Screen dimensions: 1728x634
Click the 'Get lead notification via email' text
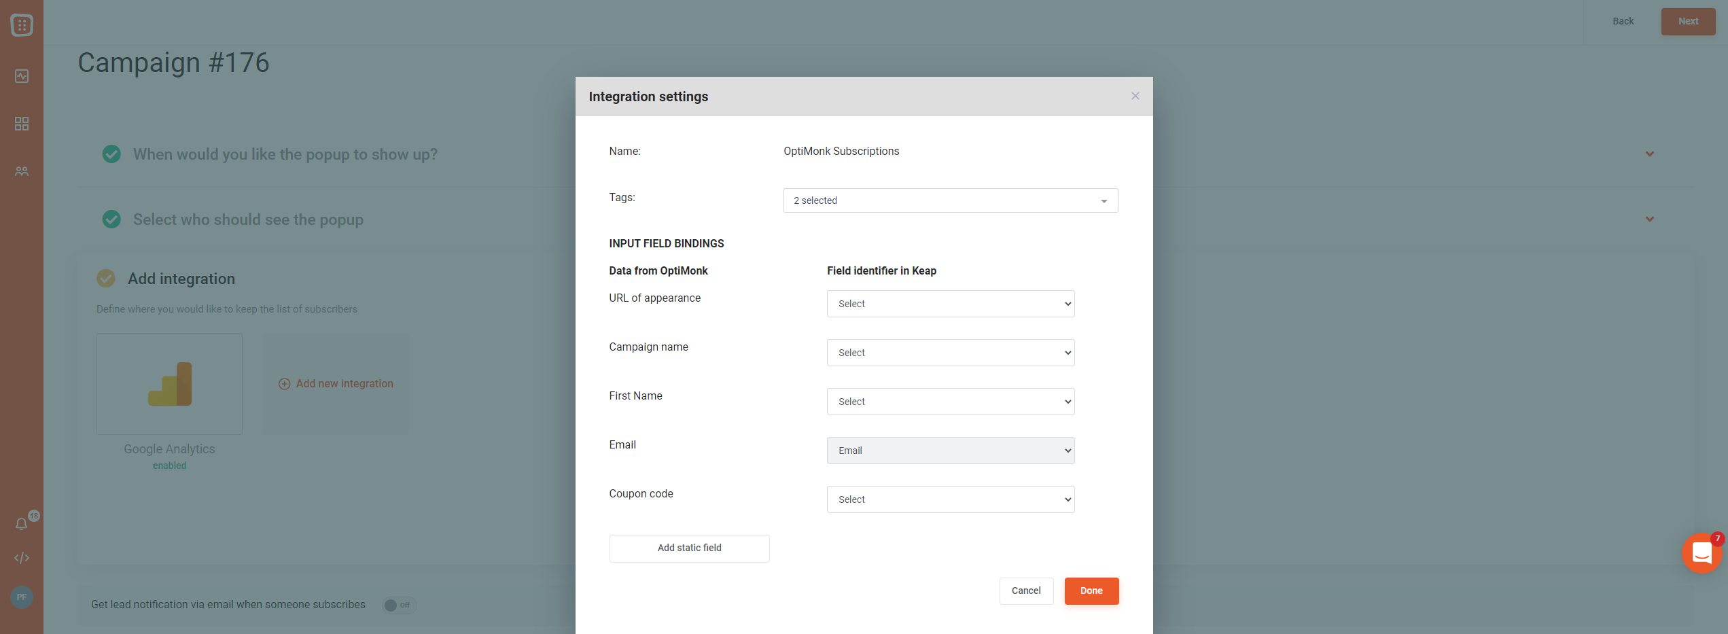(228, 605)
